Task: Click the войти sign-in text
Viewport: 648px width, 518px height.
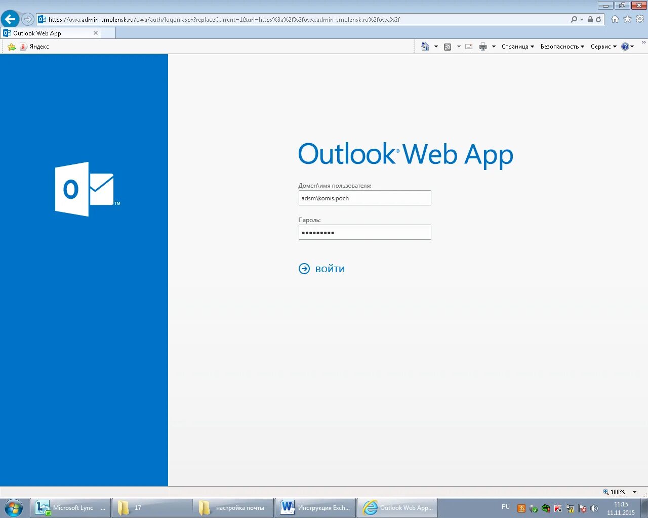Action: point(330,269)
